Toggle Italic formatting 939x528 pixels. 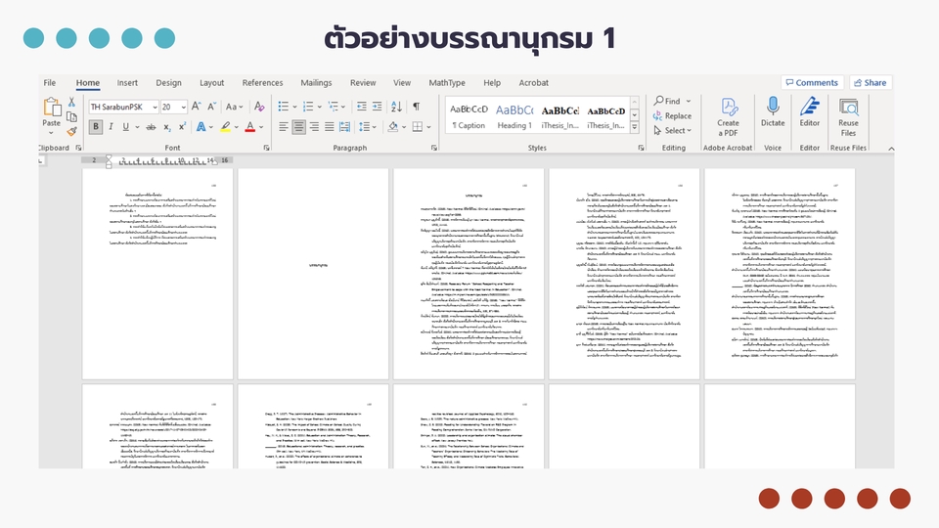point(111,127)
